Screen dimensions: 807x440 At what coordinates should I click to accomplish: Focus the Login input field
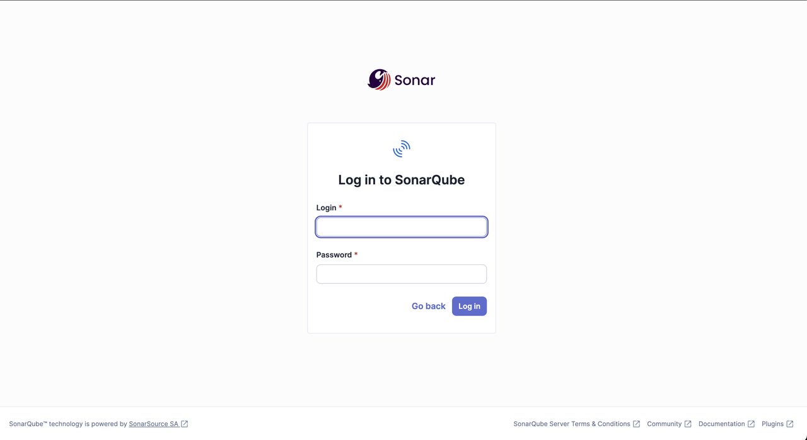(402, 227)
